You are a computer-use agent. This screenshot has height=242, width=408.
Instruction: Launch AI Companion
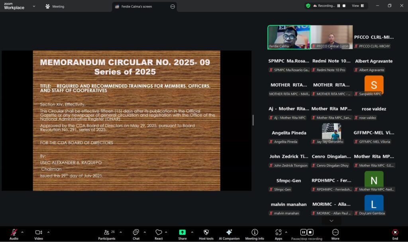coord(229,232)
